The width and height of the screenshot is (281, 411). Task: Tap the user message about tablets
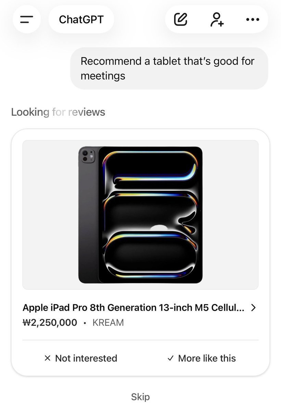tap(169, 68)
